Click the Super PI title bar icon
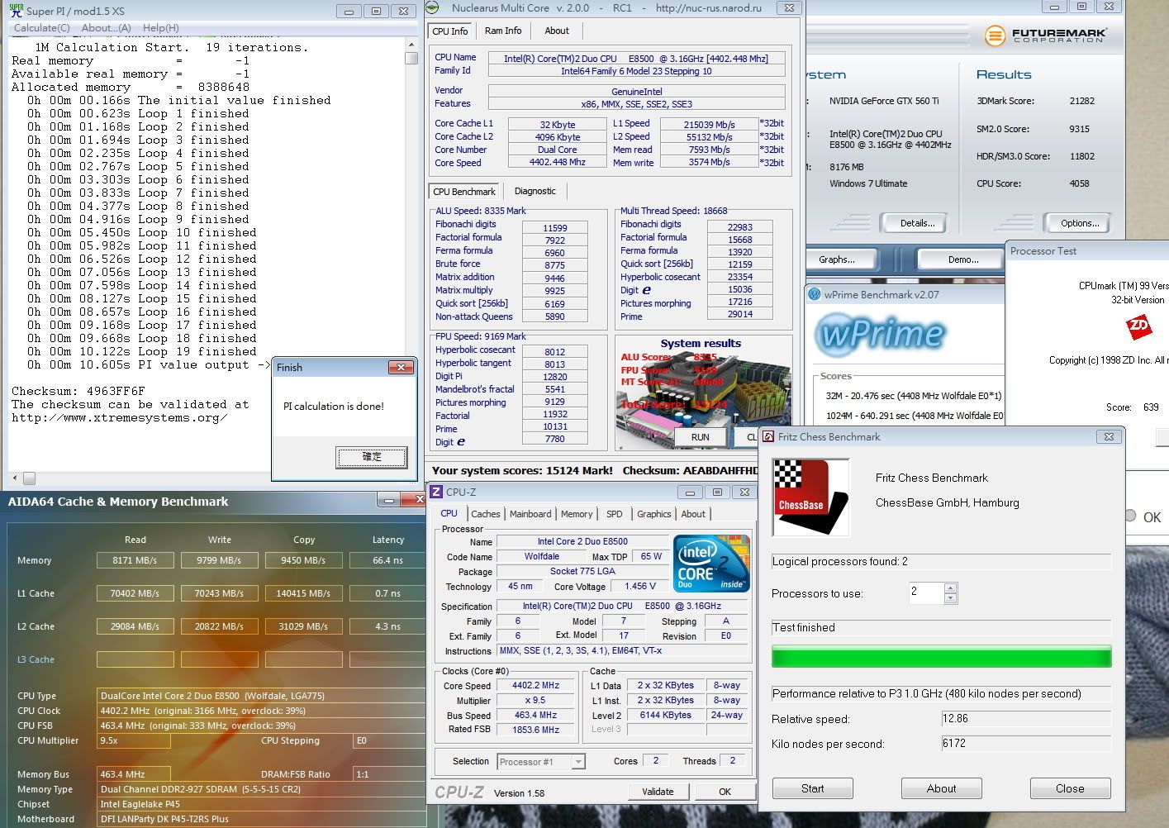 16,11
